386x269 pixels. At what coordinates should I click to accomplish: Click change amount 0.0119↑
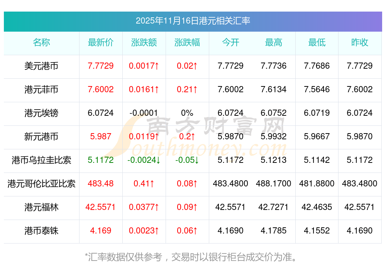(x=144, y=136)
